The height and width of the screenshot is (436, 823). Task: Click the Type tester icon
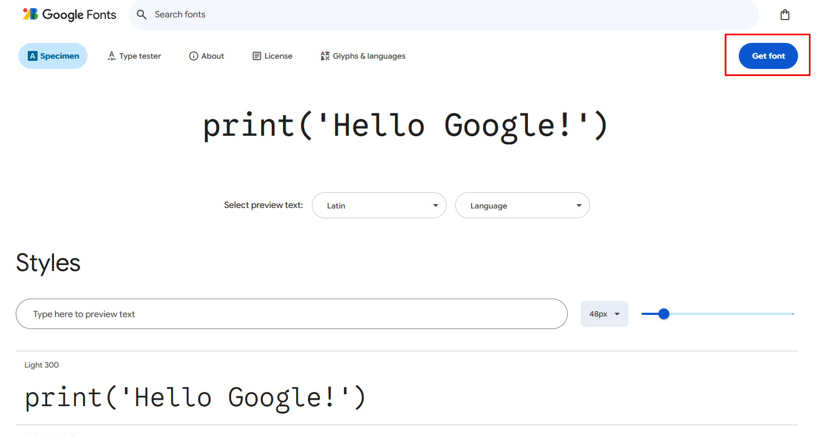point(111,56)
